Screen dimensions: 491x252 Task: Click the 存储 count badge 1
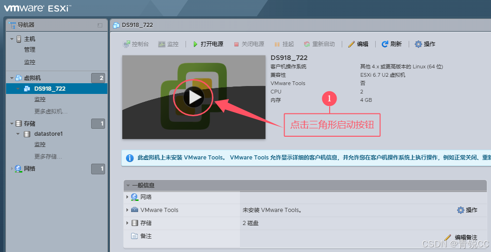98,124
